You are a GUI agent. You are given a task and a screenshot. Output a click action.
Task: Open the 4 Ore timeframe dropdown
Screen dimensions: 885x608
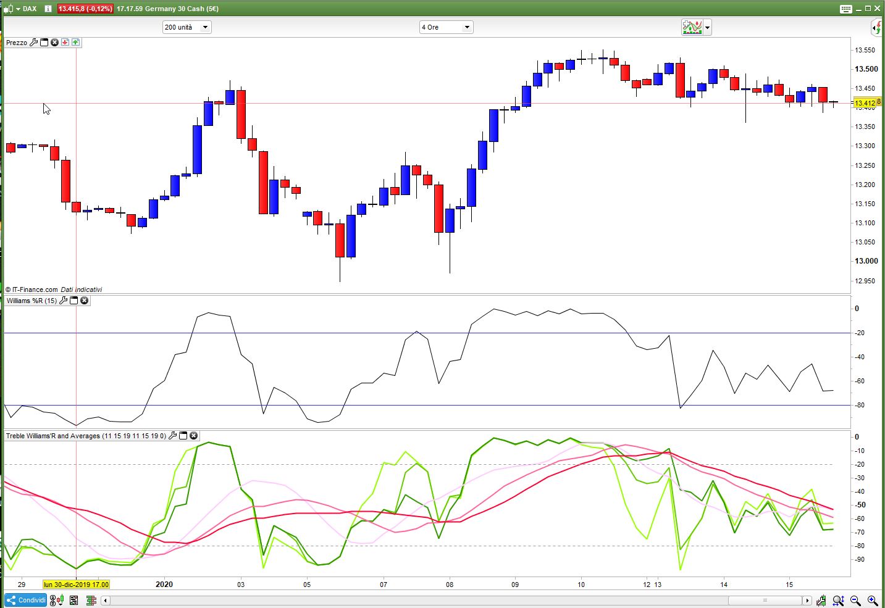click(446, 27)
